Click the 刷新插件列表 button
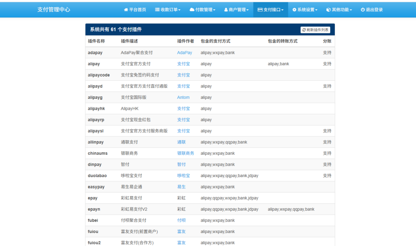 [x=315, y=30]
